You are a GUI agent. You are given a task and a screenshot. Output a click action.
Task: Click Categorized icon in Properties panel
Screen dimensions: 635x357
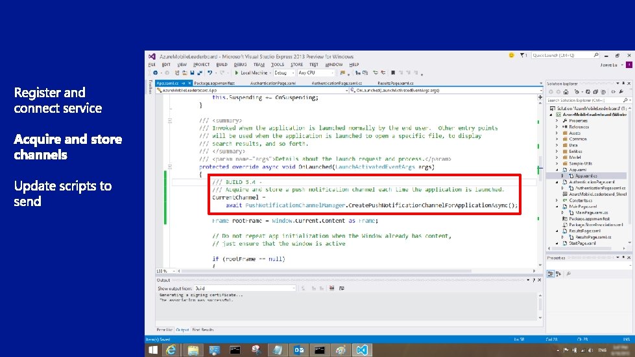tap(551, 273)
